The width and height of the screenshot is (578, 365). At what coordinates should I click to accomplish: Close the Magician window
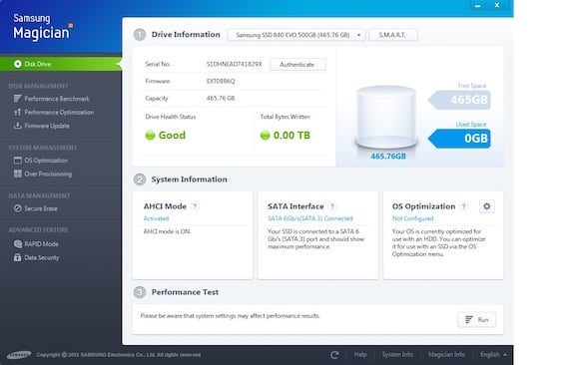[497, 5]
